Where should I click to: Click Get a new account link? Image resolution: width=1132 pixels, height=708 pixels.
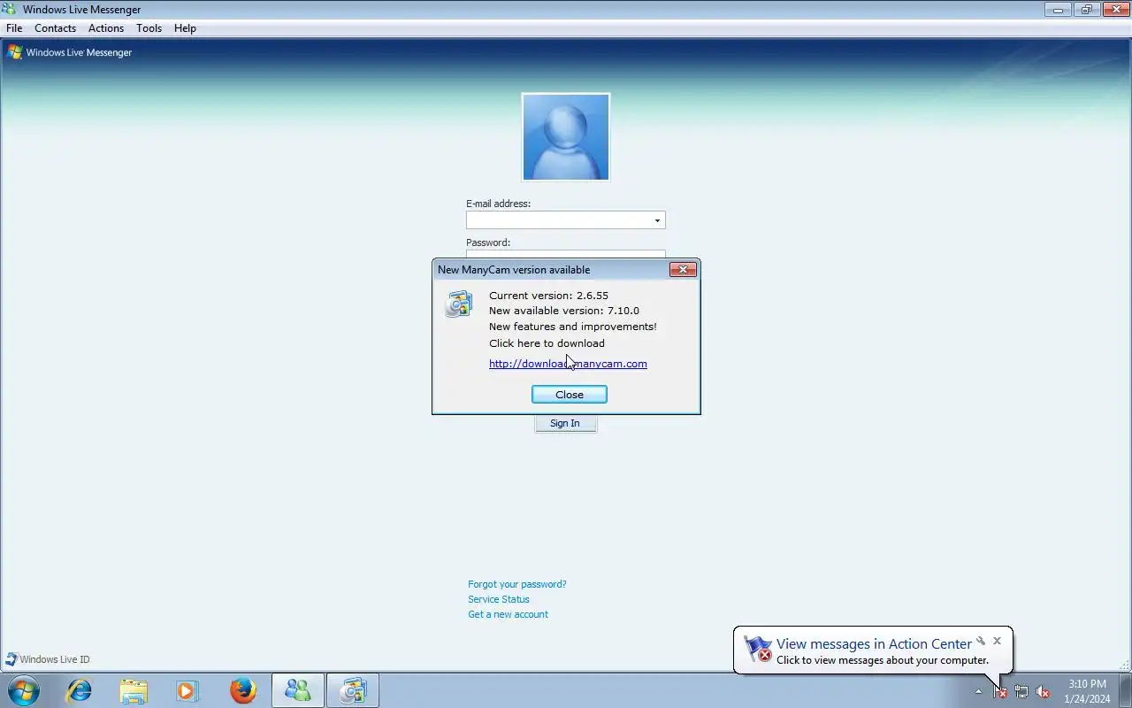tap(508, 614)
